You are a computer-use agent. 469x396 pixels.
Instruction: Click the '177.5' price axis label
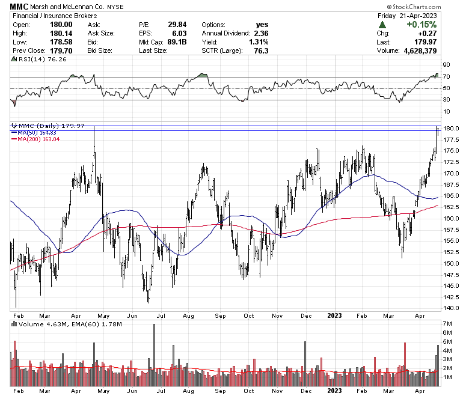tap(451, 139)
